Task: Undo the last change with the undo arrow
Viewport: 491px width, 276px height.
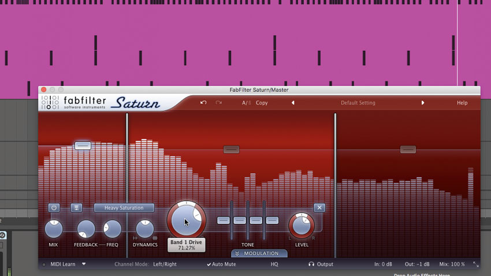Action: pyautogui.click(x=203, y=103)
